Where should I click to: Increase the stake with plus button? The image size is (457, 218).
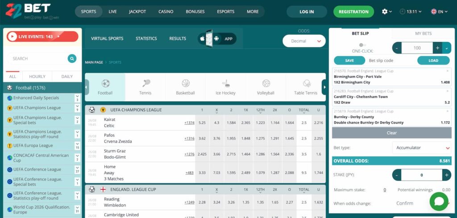coord(446,175)
